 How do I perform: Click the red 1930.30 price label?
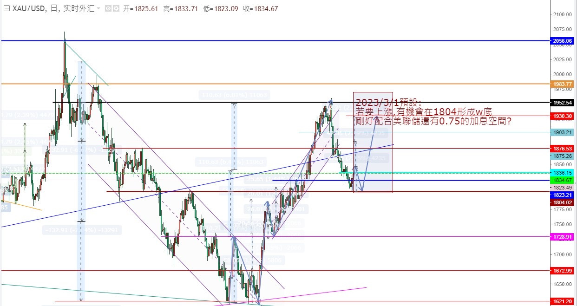pos(563,116)
